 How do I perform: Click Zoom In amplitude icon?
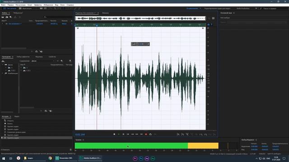tap(178, 135)
